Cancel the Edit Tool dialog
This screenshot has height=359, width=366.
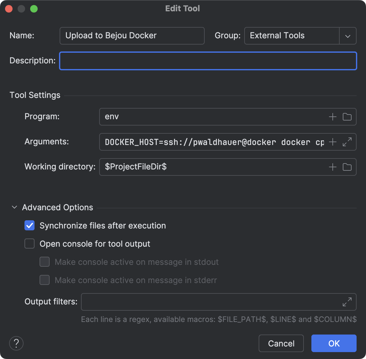pyautogui.click(x=281, y=343)
